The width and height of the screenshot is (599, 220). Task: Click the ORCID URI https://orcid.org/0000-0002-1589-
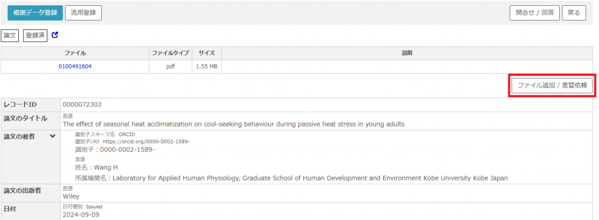pyautogui.click(x=146, y=142)
